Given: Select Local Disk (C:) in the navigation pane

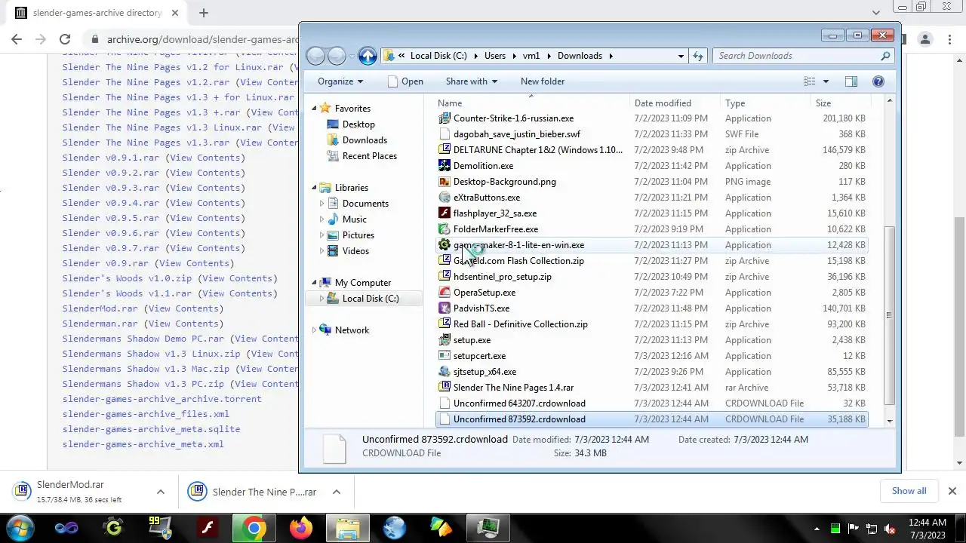Looking at the screenshot, I should (x=371, y=299).
